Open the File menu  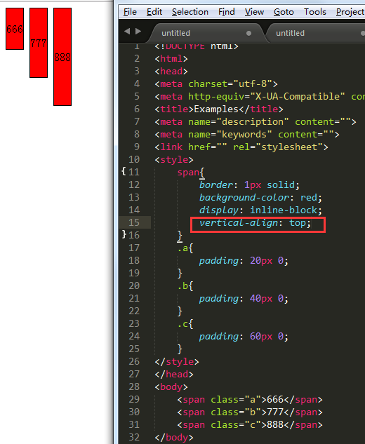pyautogui.click(x=130, y=12)
